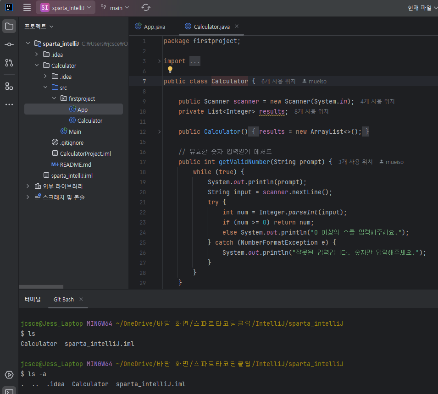
Task: Open the Services run icon in sidebar
Action: click(x=9, y=375)
